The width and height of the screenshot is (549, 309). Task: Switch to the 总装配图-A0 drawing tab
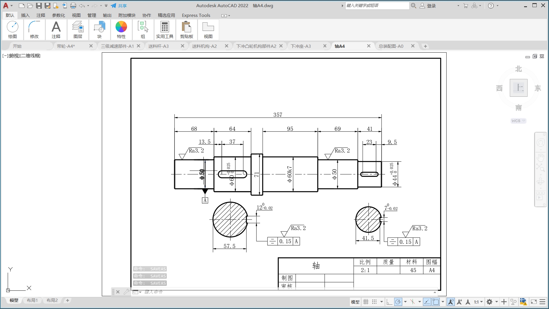coord(391,46)
